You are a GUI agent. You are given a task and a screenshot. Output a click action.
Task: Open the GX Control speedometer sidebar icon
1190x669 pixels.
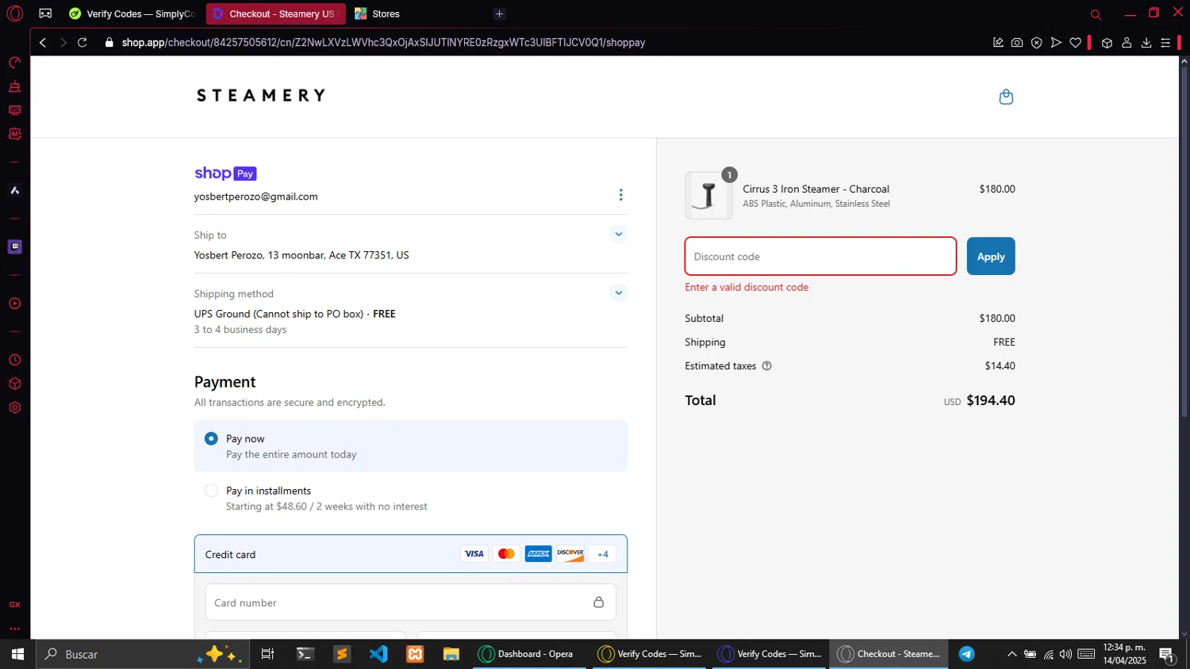[14, 63]
